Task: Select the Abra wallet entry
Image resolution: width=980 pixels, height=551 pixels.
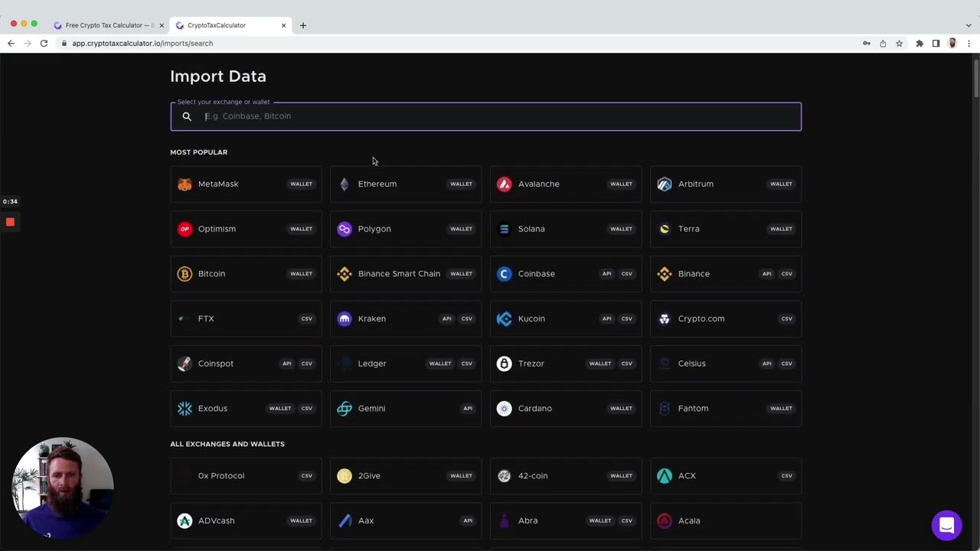Action: pos(566,521)
